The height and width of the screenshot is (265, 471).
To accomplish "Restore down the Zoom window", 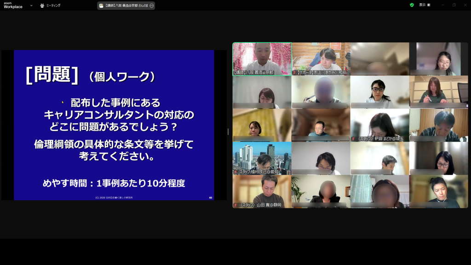I will coord(454,5).
